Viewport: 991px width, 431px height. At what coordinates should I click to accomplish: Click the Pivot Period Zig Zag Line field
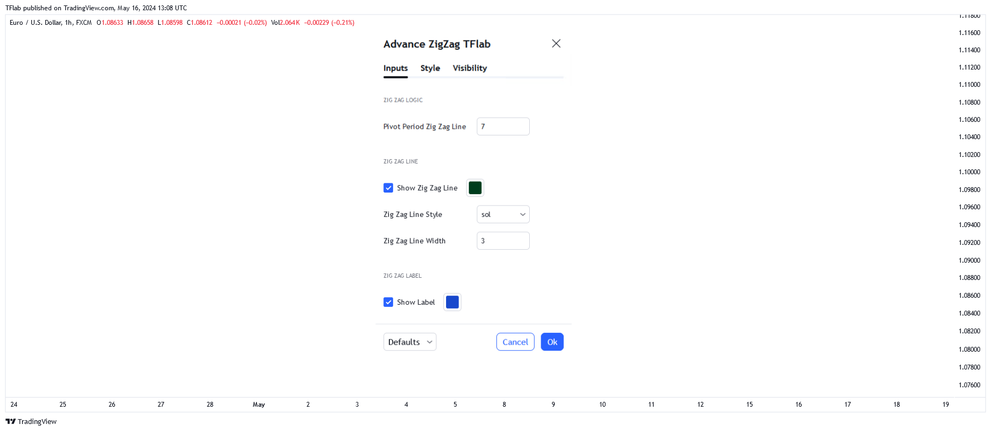coord(503,126)
